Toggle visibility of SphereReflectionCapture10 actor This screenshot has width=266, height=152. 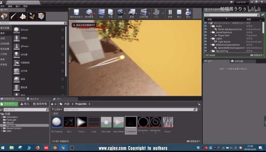point(206,48)
